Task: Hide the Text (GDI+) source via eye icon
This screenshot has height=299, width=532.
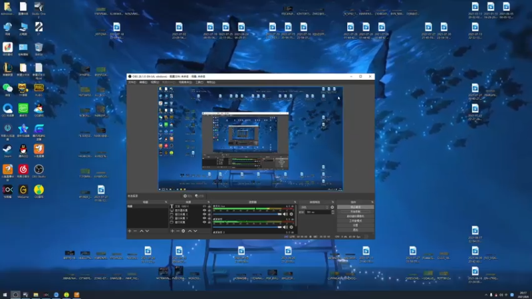Action: pos(204,206)
